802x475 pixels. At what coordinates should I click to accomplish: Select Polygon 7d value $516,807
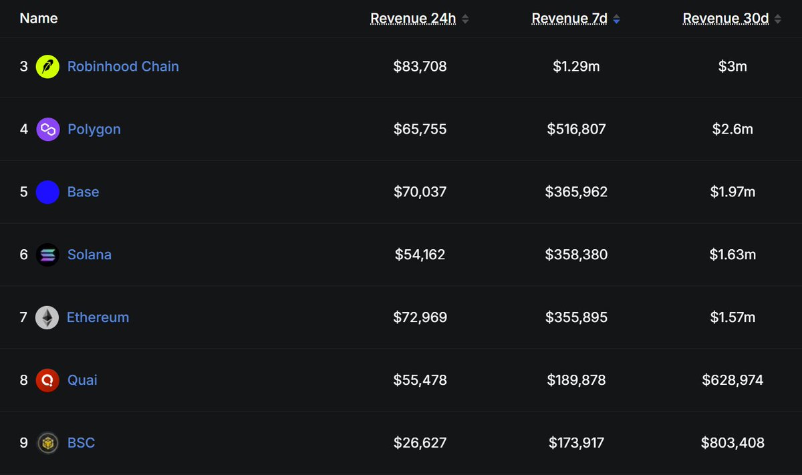coord(576,130)
